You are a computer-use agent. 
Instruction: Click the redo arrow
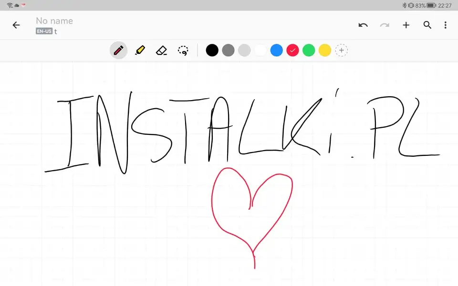(385, 25)
